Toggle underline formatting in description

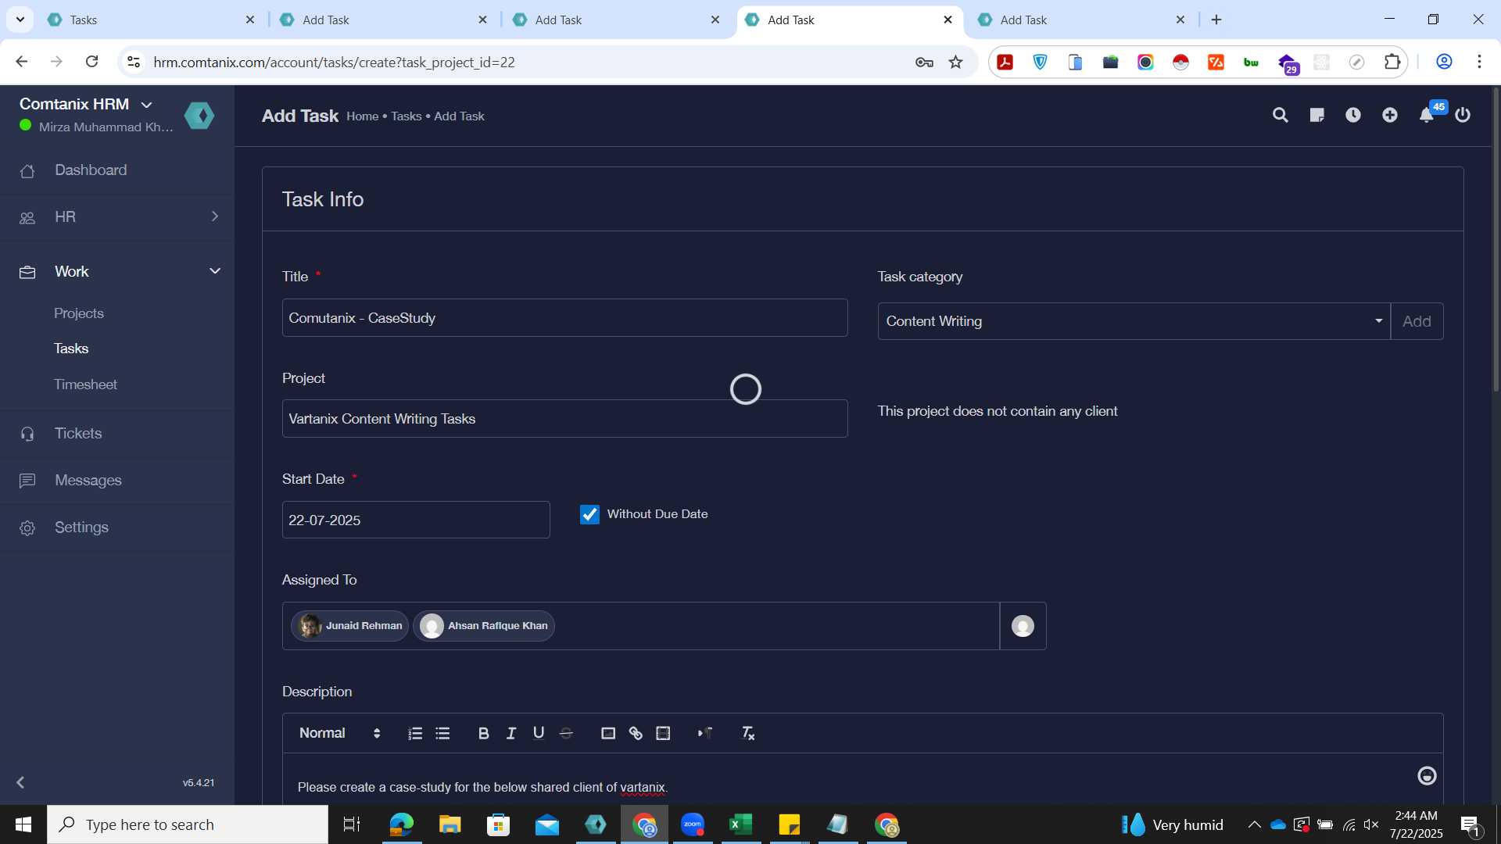pos(538,733)
